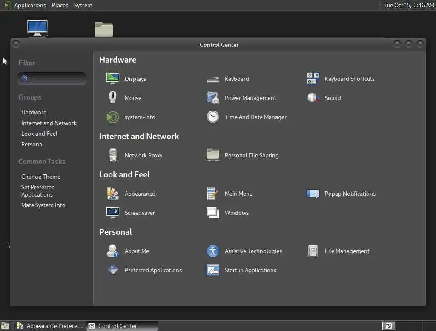
Task: Click the Time And Date Manager label
Action: click(x=255, y=117)
